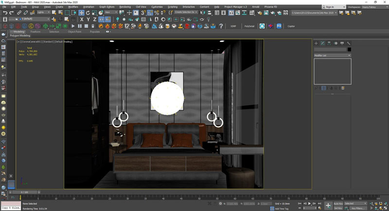Click the Undo arrow icon

pos(4,13)
